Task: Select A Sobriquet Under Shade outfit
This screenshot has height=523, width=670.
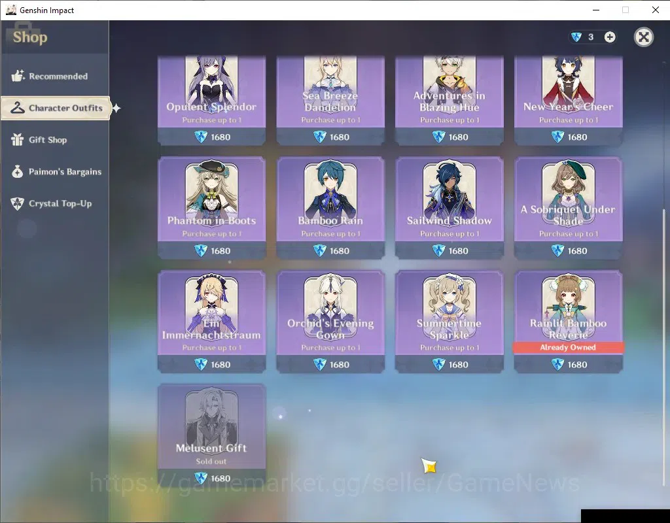Action: [x=568, y=207]
